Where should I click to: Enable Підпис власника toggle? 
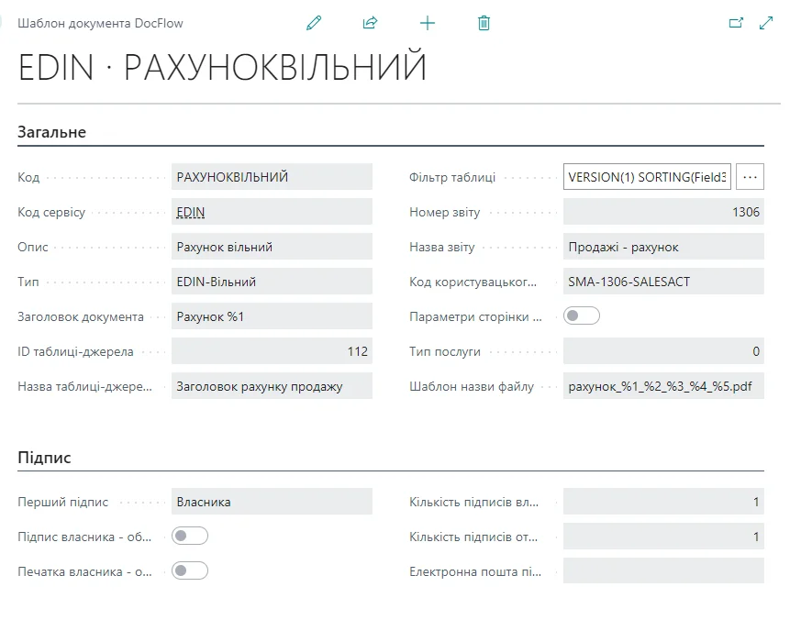click(x=190, y=537)
